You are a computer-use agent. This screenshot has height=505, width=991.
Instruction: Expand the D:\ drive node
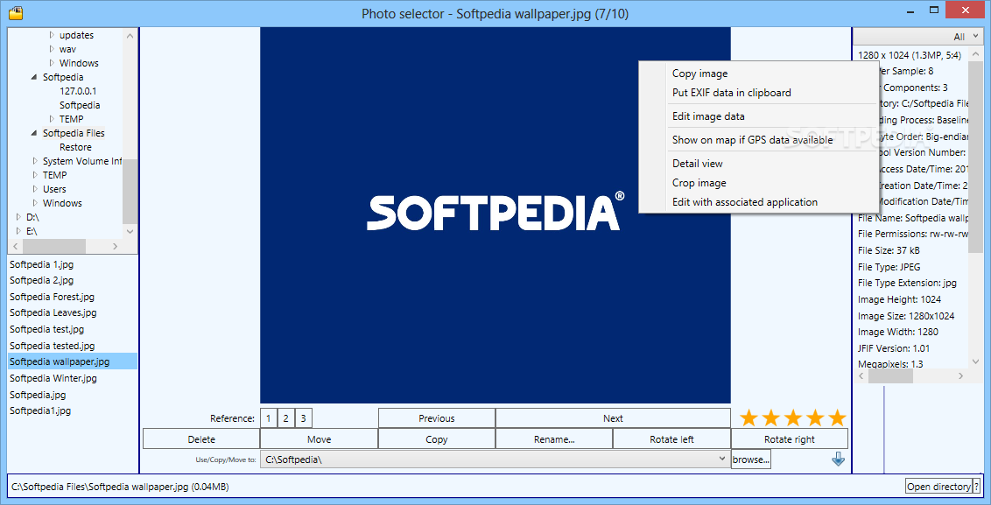pyautogui.click(x=18, y=217)
